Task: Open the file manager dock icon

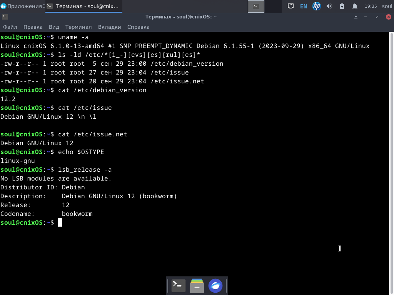Action: pyautogui.click(x=197, y=285)
